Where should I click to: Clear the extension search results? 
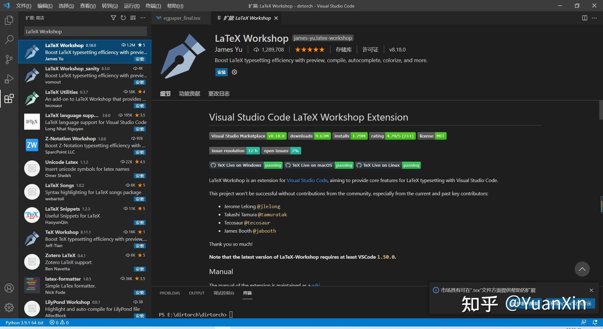(x=133, y=18)
